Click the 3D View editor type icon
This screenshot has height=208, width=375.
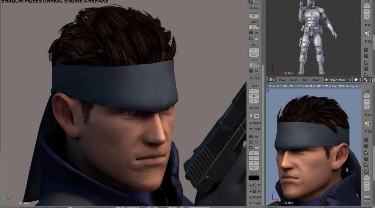click(271, 80)
